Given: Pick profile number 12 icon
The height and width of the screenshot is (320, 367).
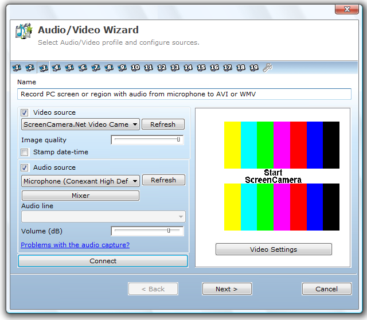Looking at the screenshot, I should click(162, 68).
